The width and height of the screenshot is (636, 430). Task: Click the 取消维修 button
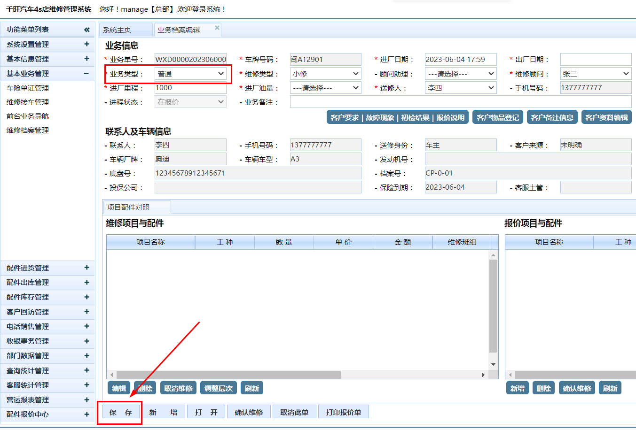(178, 388)
